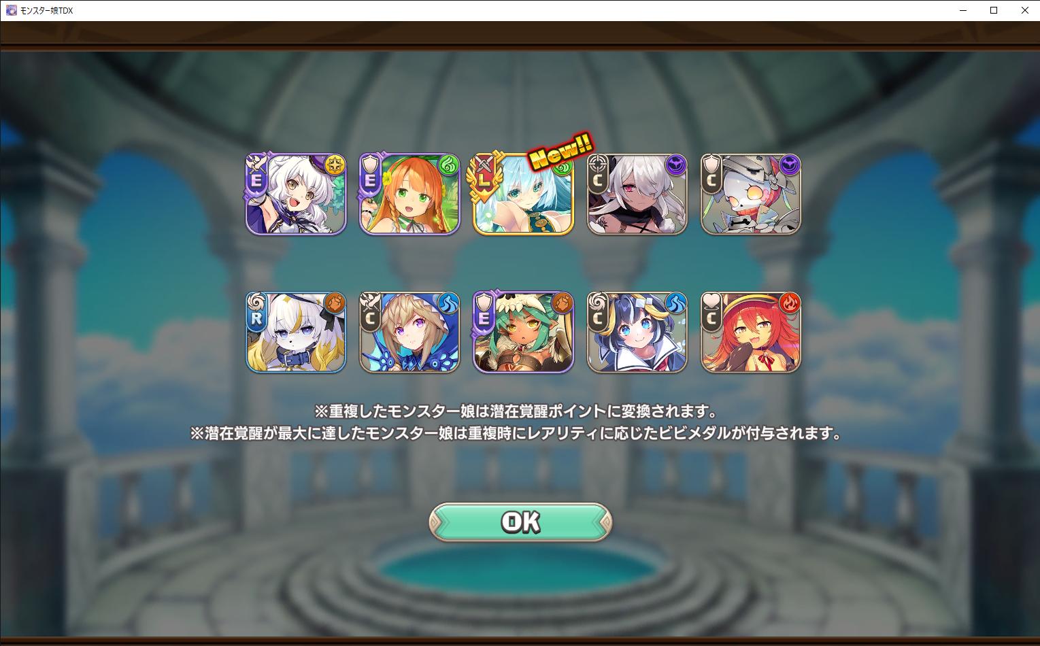Screen dimensions: 1040x646
Task: Click the fire element icon on red-haired card
Action: tap(790, 303)
